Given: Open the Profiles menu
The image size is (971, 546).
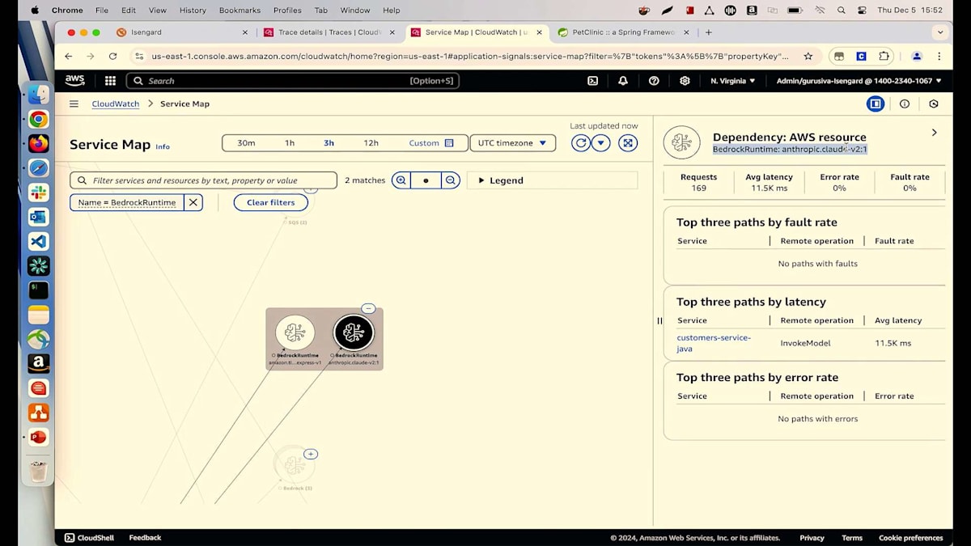Looking at the screenshot, I should coord(287,11).
